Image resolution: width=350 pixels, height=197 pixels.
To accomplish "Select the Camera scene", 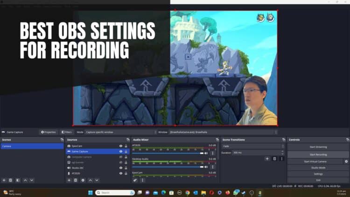I will (32, 146).
